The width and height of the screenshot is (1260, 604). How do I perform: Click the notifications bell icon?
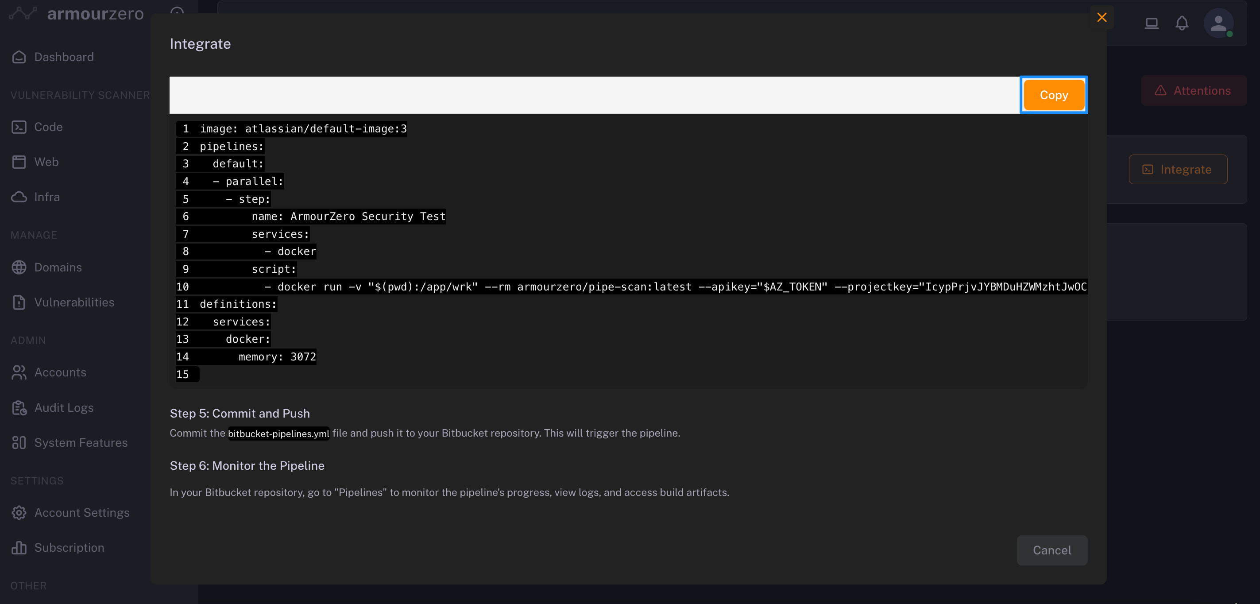pos(1182,23)
